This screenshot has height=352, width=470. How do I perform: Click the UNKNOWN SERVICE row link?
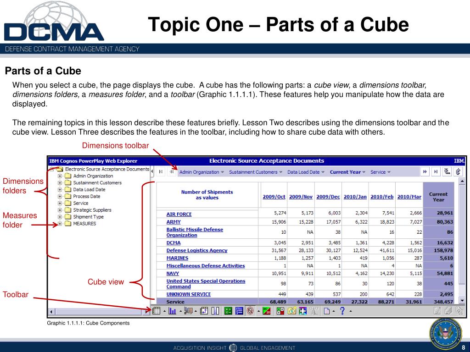[x=189, y=295]
